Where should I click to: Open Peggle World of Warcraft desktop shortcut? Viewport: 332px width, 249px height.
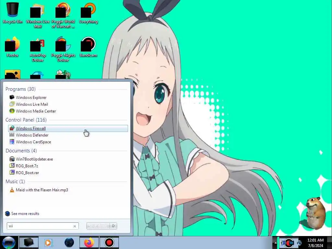coord(63,15)
